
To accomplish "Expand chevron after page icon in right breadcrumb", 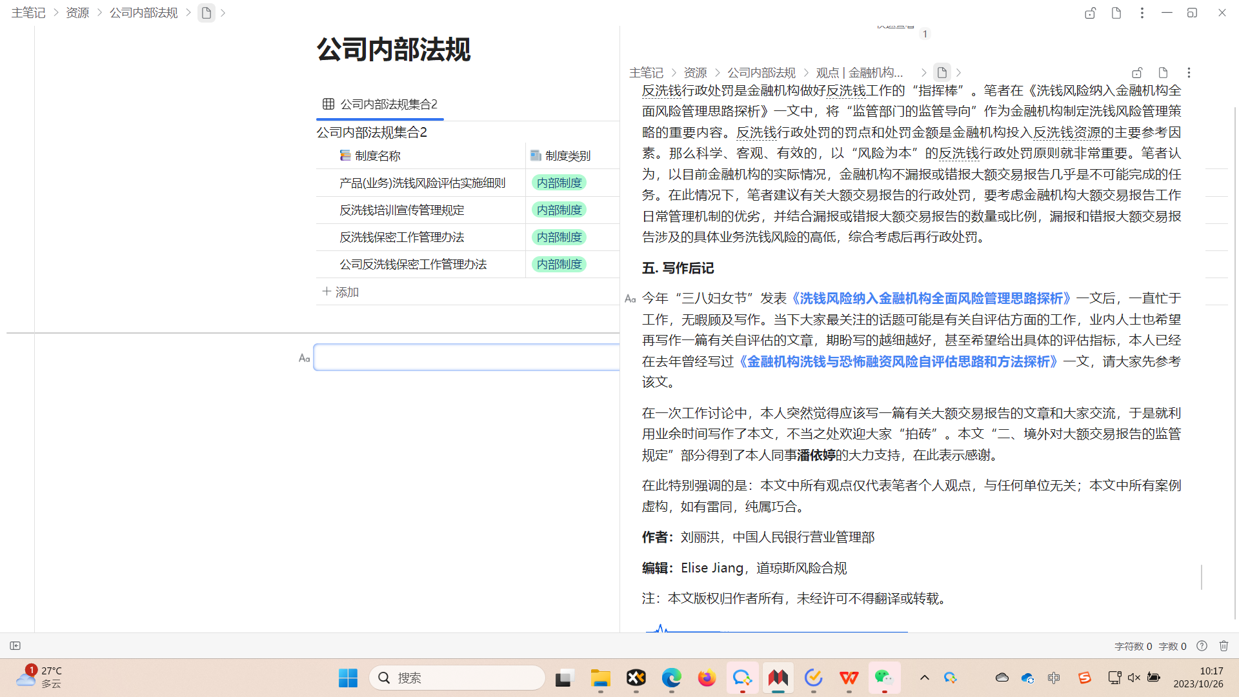I will [x=958, y=73].
